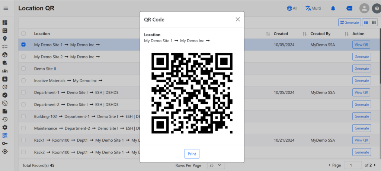Sort the table by Created By column arrows
The image size is (381, 171).
[347, 34]
